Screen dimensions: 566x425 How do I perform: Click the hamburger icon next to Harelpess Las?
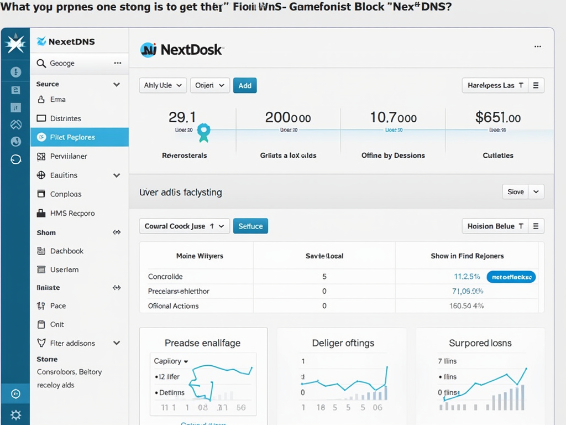pyautogui.click(x=536, y=85)
